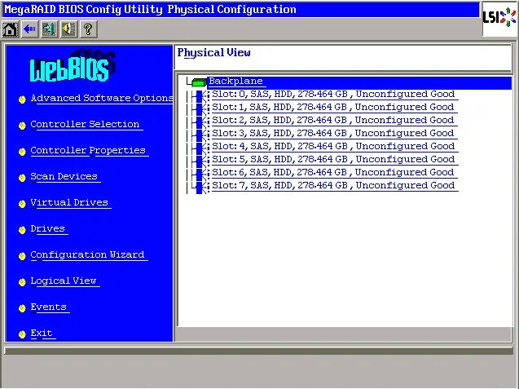Select Slot: 4 Unconfigured Good drive
519x389 pixels.
pos(333,147)
